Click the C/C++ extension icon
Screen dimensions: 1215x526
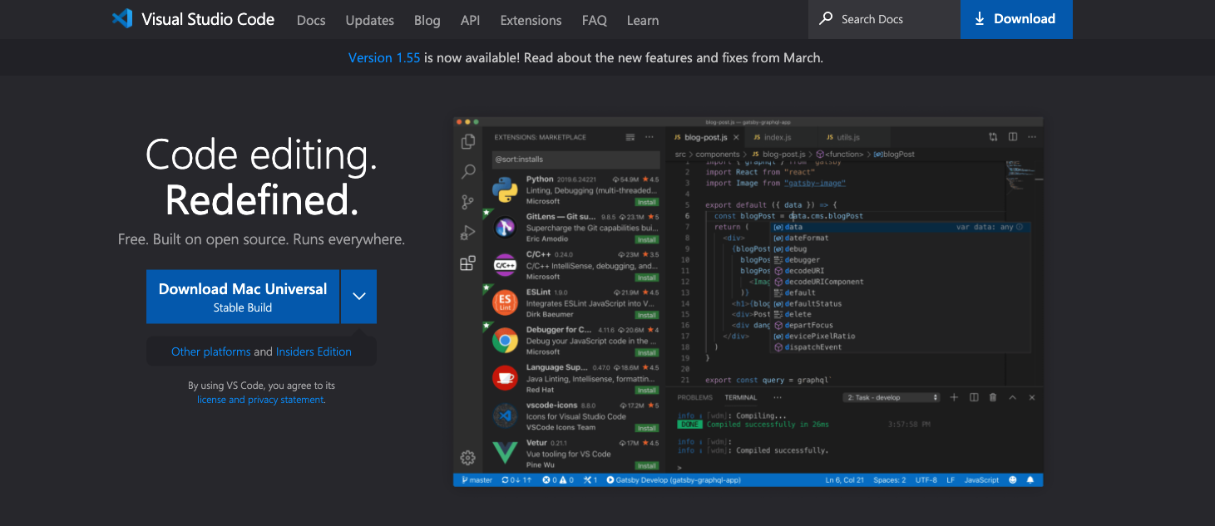505,265
